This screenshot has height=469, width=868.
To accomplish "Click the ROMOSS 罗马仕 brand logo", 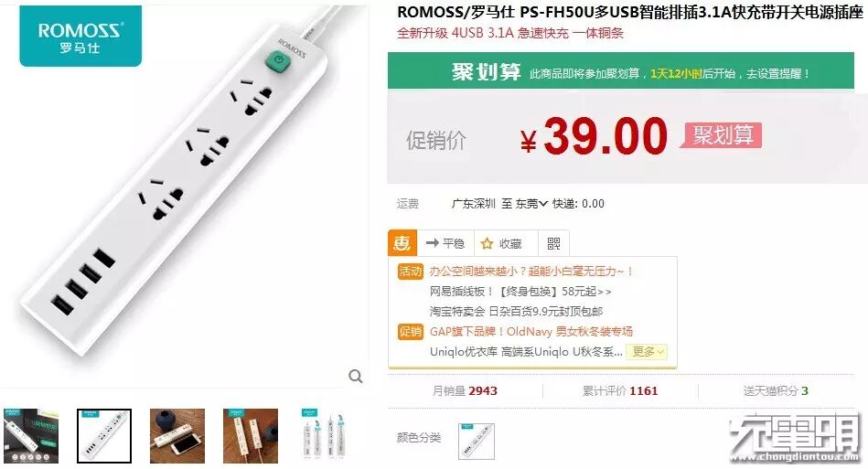I will click(80, 37).
